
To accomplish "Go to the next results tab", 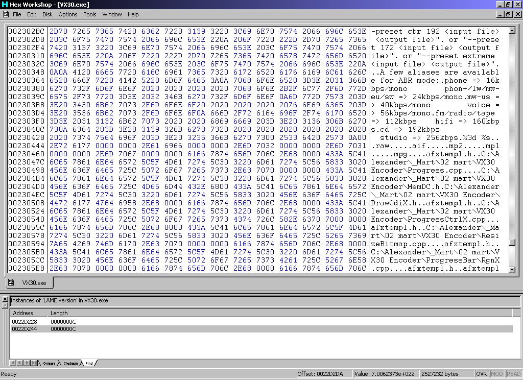I will [27, 363].
